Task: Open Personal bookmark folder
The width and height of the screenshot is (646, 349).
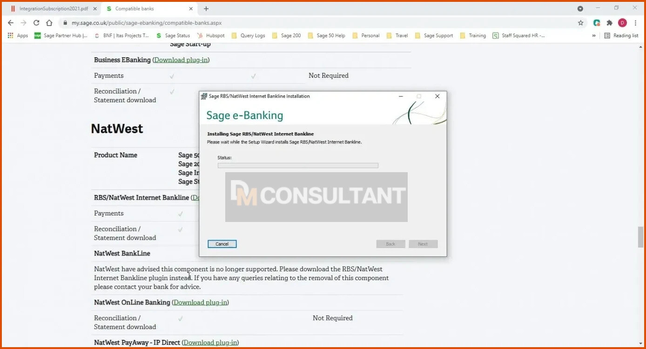Action: click(366, 35)
